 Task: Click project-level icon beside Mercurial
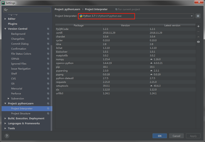(x=48, y=88)
